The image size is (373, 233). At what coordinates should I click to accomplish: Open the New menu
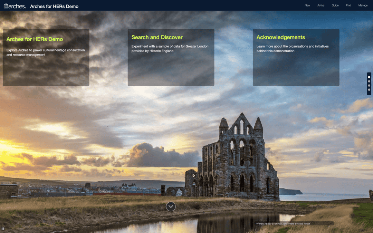pos(307,5)
